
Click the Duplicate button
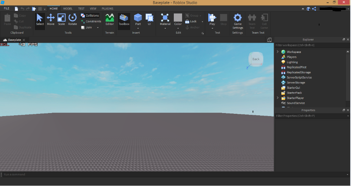point(23,27)
